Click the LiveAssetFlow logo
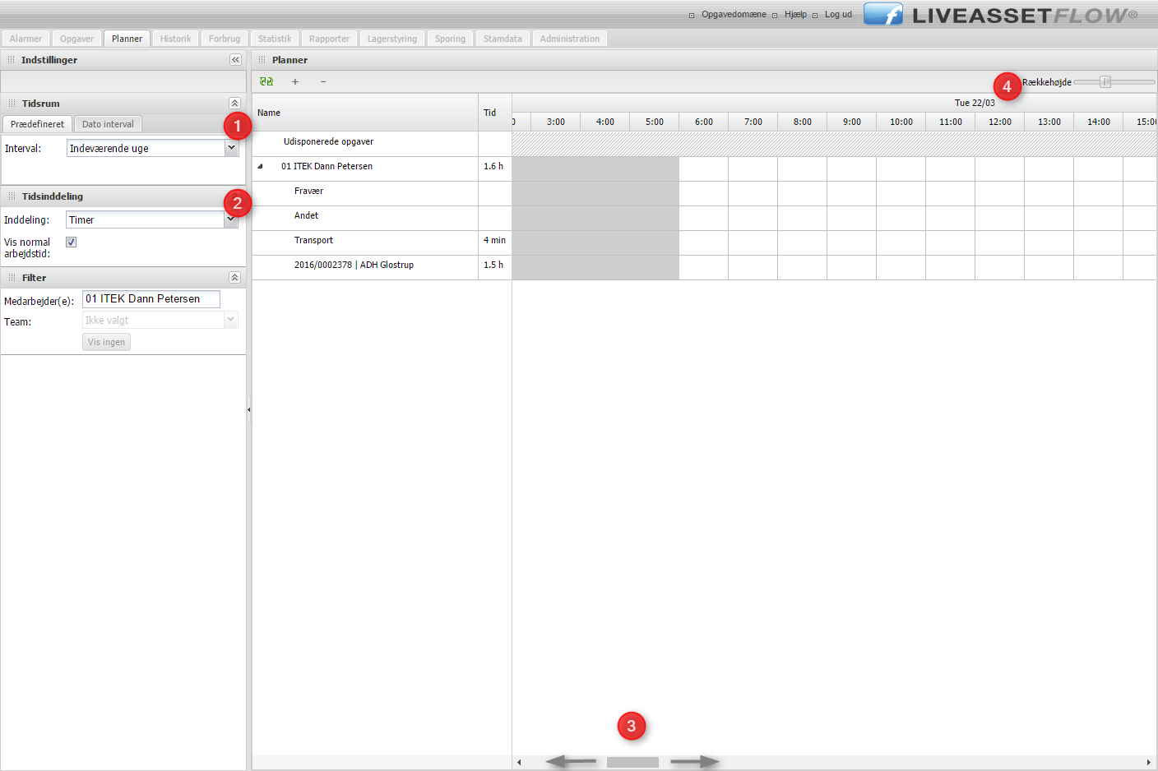Screen dimensions: 1158x771 coord(1001,15)
